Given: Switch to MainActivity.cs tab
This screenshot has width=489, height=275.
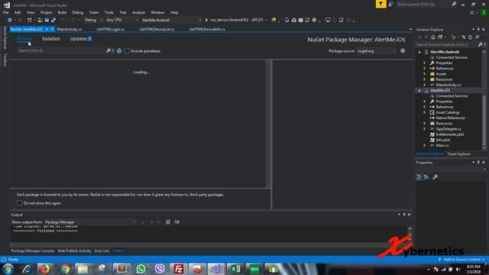Looking at the screenshot, I should (x=70, y=29).
